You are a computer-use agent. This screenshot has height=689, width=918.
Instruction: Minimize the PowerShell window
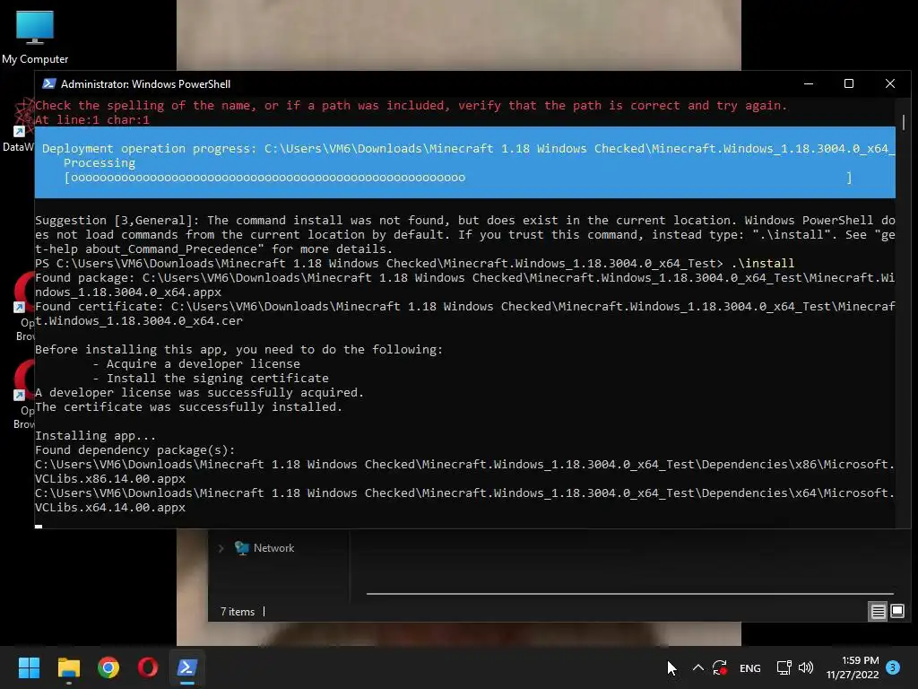coord(809,83)
